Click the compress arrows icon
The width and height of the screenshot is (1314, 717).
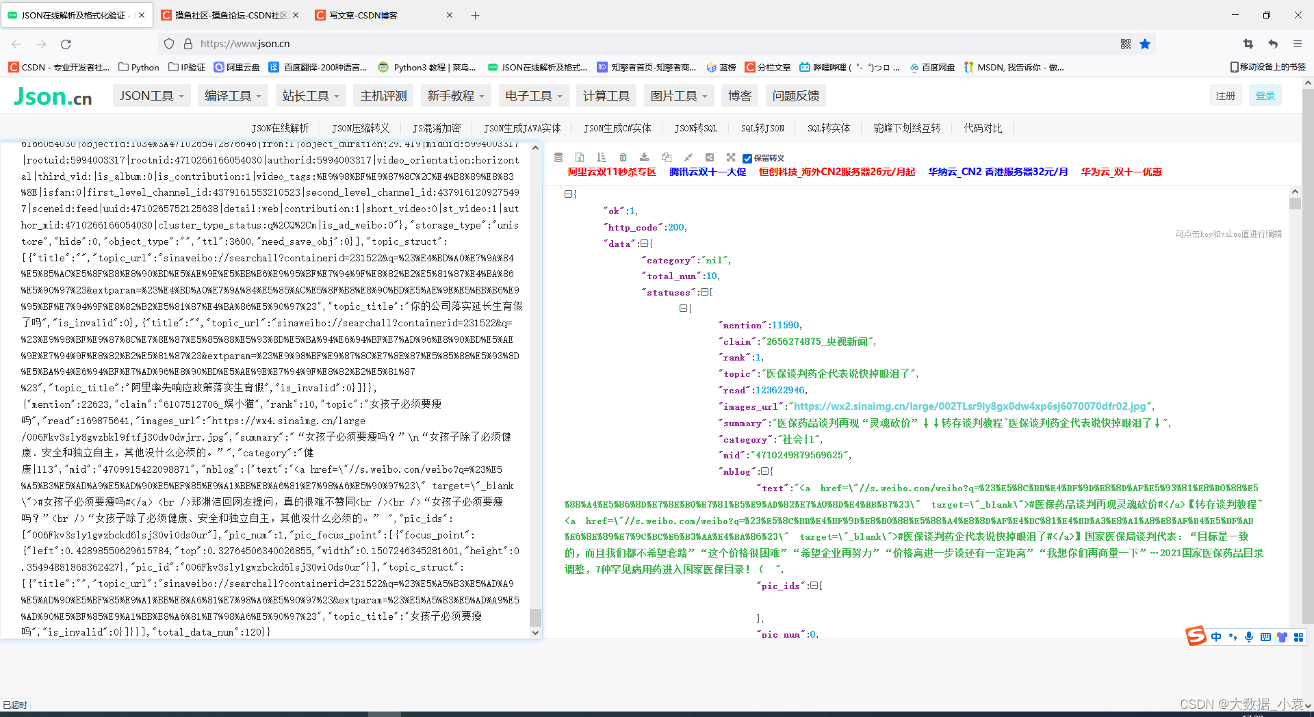tap(688, 157)
